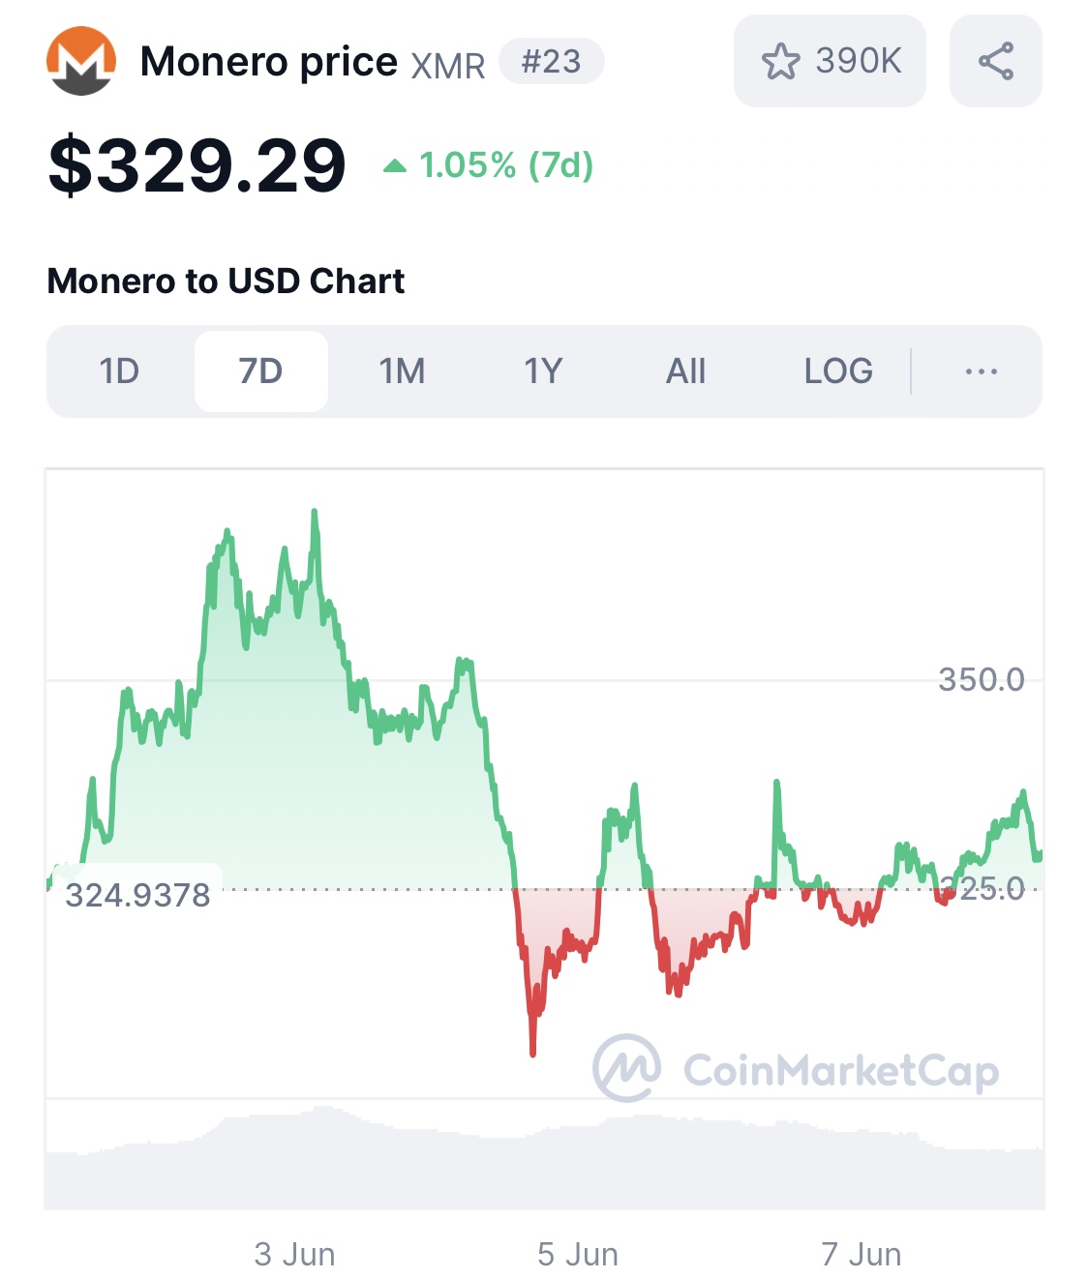Click the 1.05% (7d) change label
Screen dimensions: 1089x1278
[x=506, y=165]
